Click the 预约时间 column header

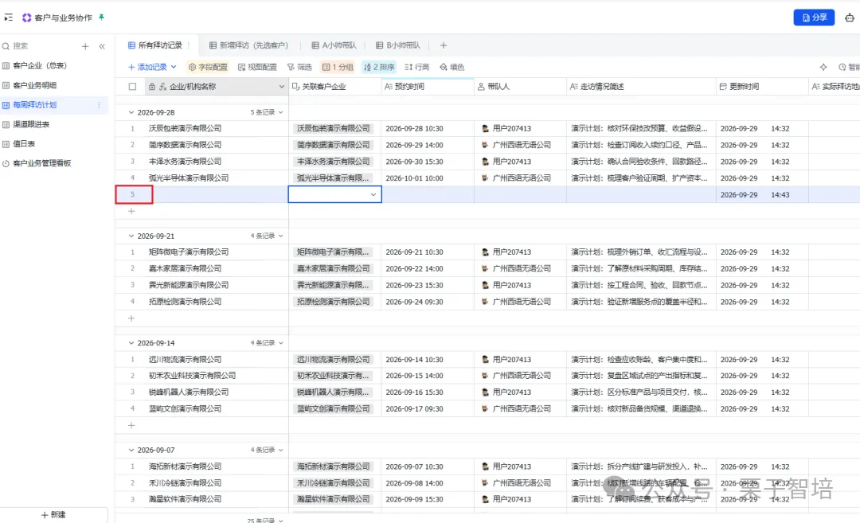tap(428, 87)
